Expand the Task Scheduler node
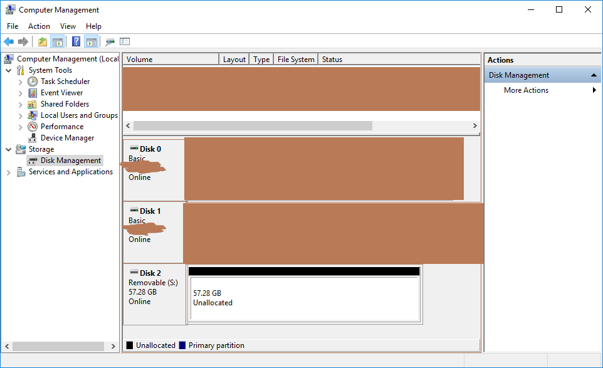This screenshot has width=603, height=368. [21, 82]
